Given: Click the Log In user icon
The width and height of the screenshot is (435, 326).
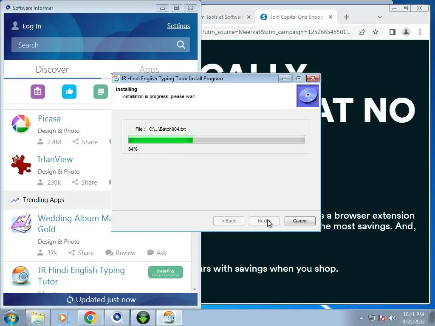Looking at the screenshot, I should [x=15, y=26].
